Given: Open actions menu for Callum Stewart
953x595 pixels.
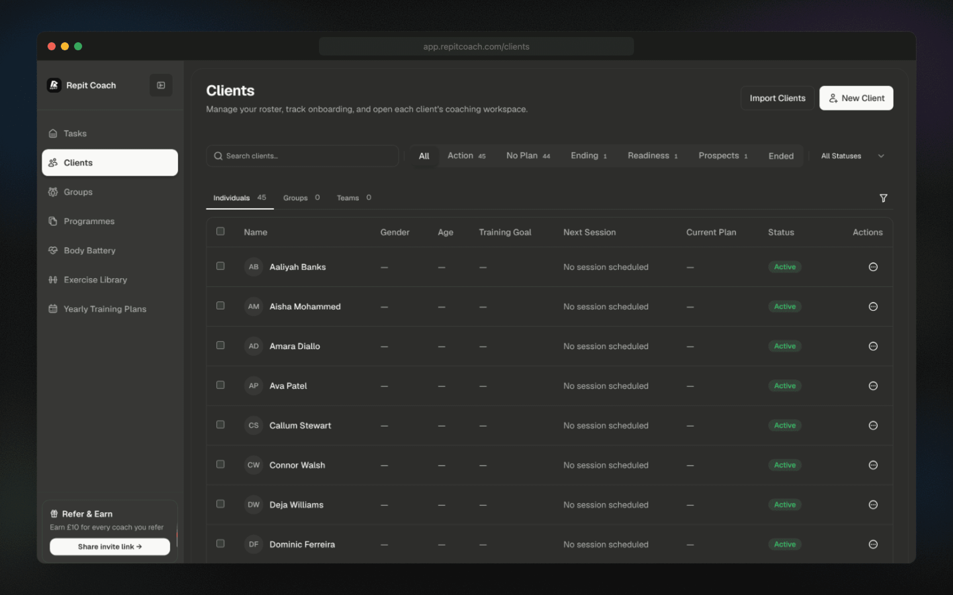Looking at the screenshot, I should [x=873, y=425].
